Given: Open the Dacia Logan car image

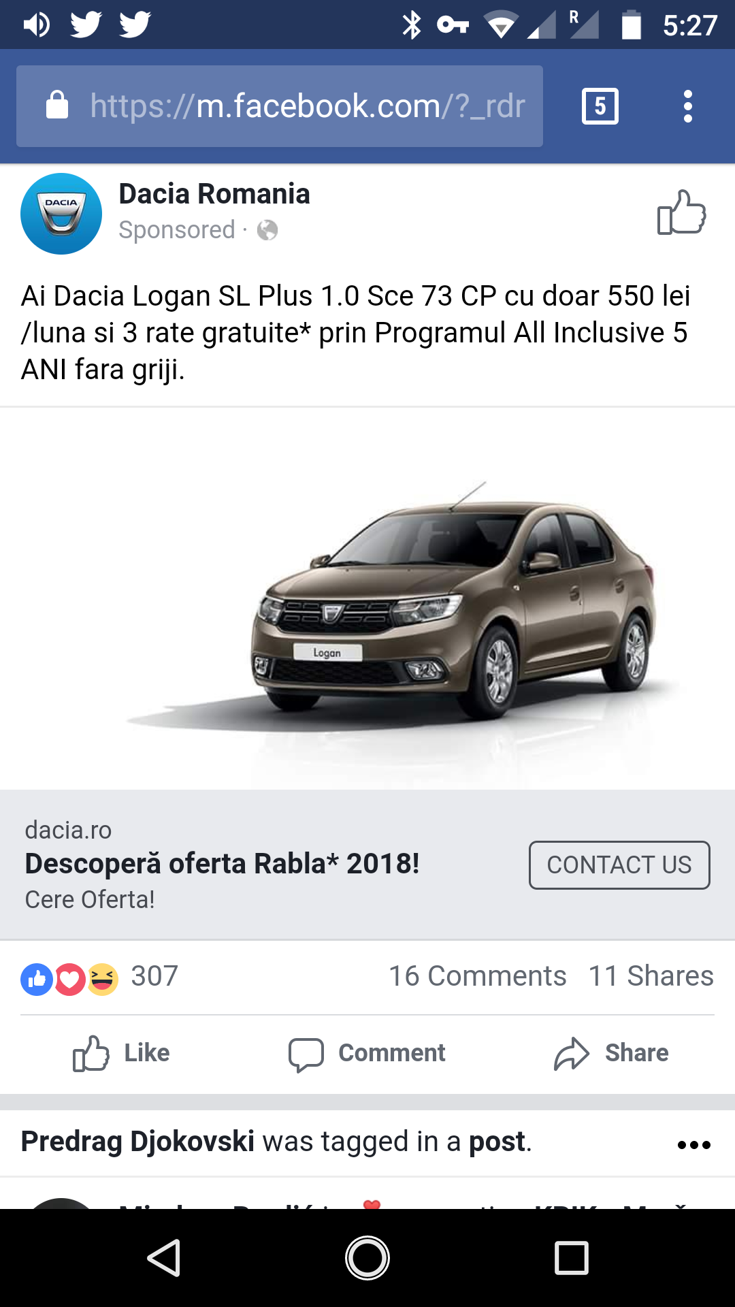Looking at the screenshot, I should pos(367,599).
